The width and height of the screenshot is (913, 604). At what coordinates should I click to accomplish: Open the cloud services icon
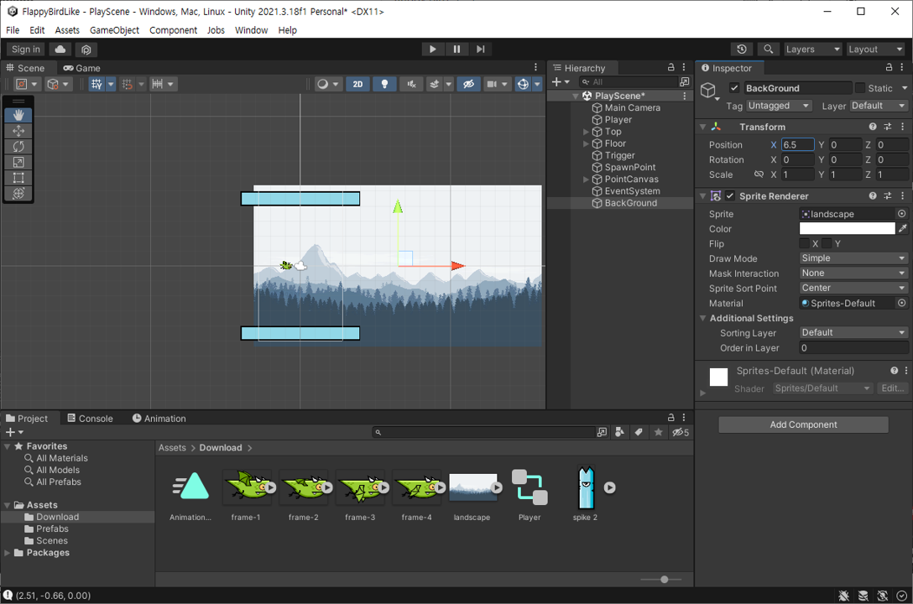[60, 49]
